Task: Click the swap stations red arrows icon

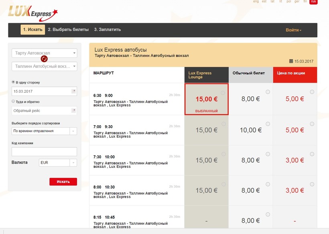Action: click(x=44, y=59)
